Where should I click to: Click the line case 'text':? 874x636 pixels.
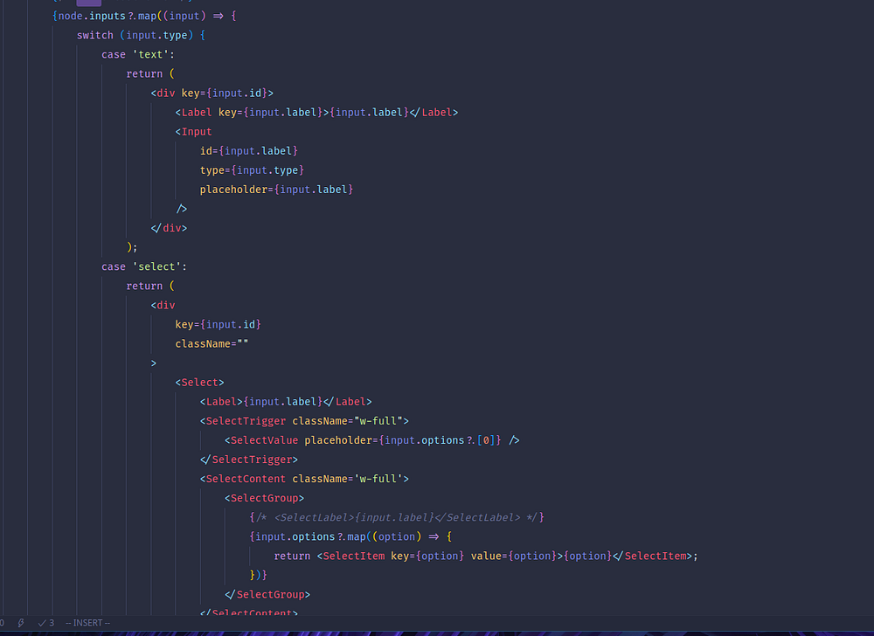click(138, 54)
